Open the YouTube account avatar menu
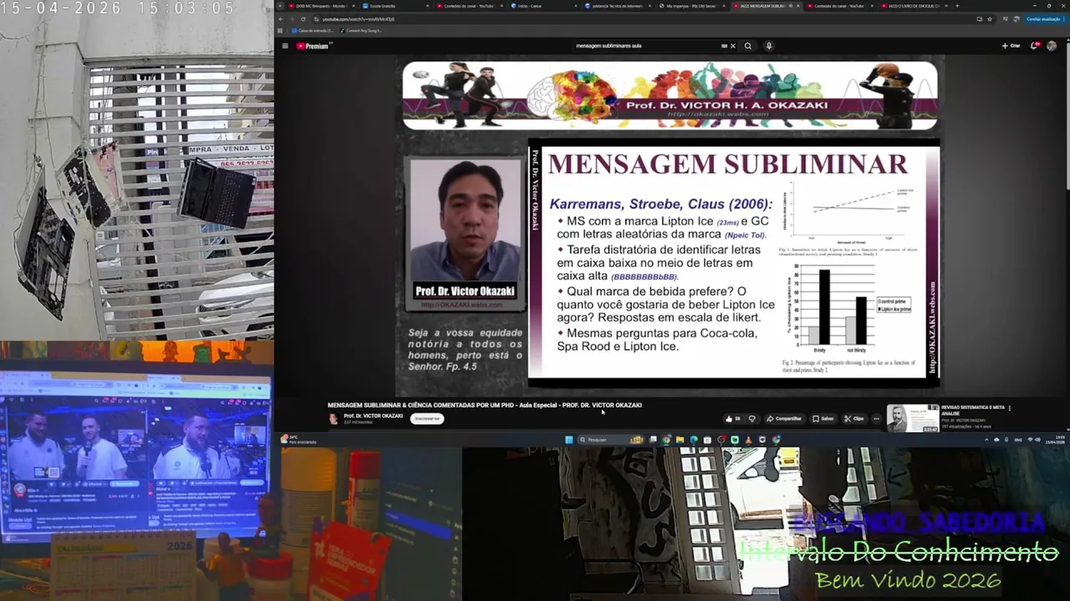The image size is (1070, 601). tap(1052, 46)
